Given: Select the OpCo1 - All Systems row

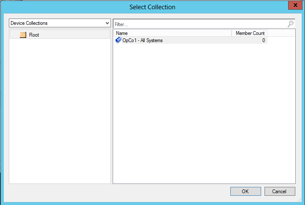Looking at the screenshot, I should click(x=143, y=40).
